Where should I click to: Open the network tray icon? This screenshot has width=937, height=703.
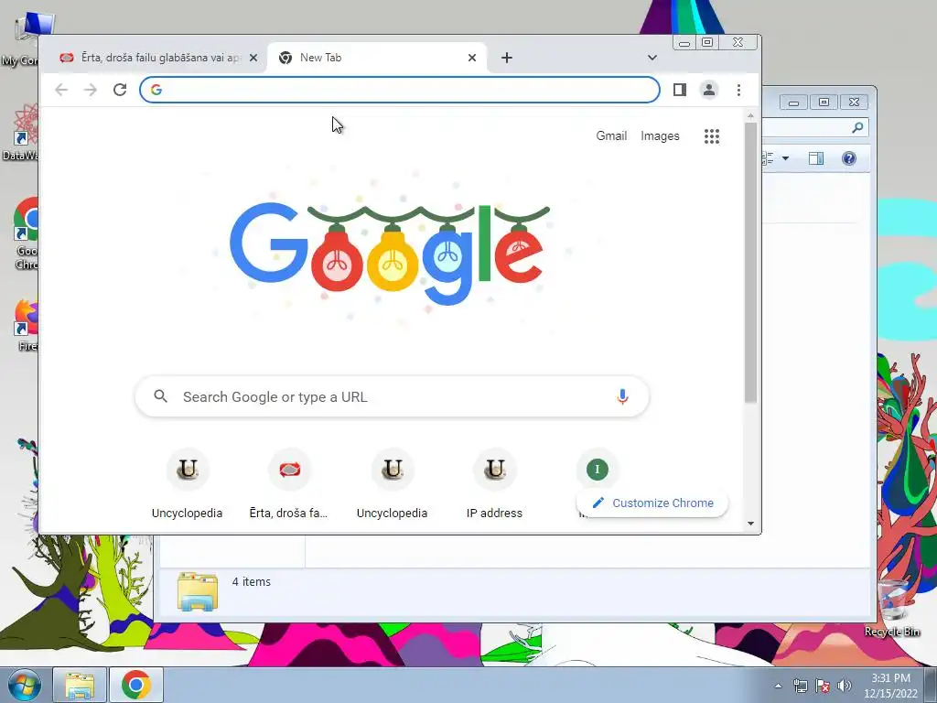800,687
